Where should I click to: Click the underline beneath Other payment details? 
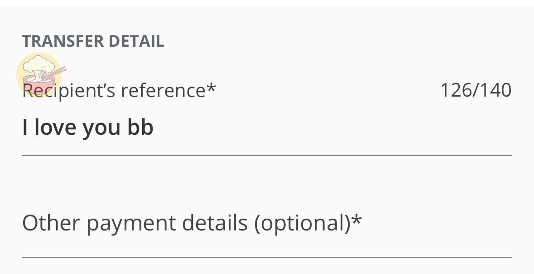click(x=266, y=257)
